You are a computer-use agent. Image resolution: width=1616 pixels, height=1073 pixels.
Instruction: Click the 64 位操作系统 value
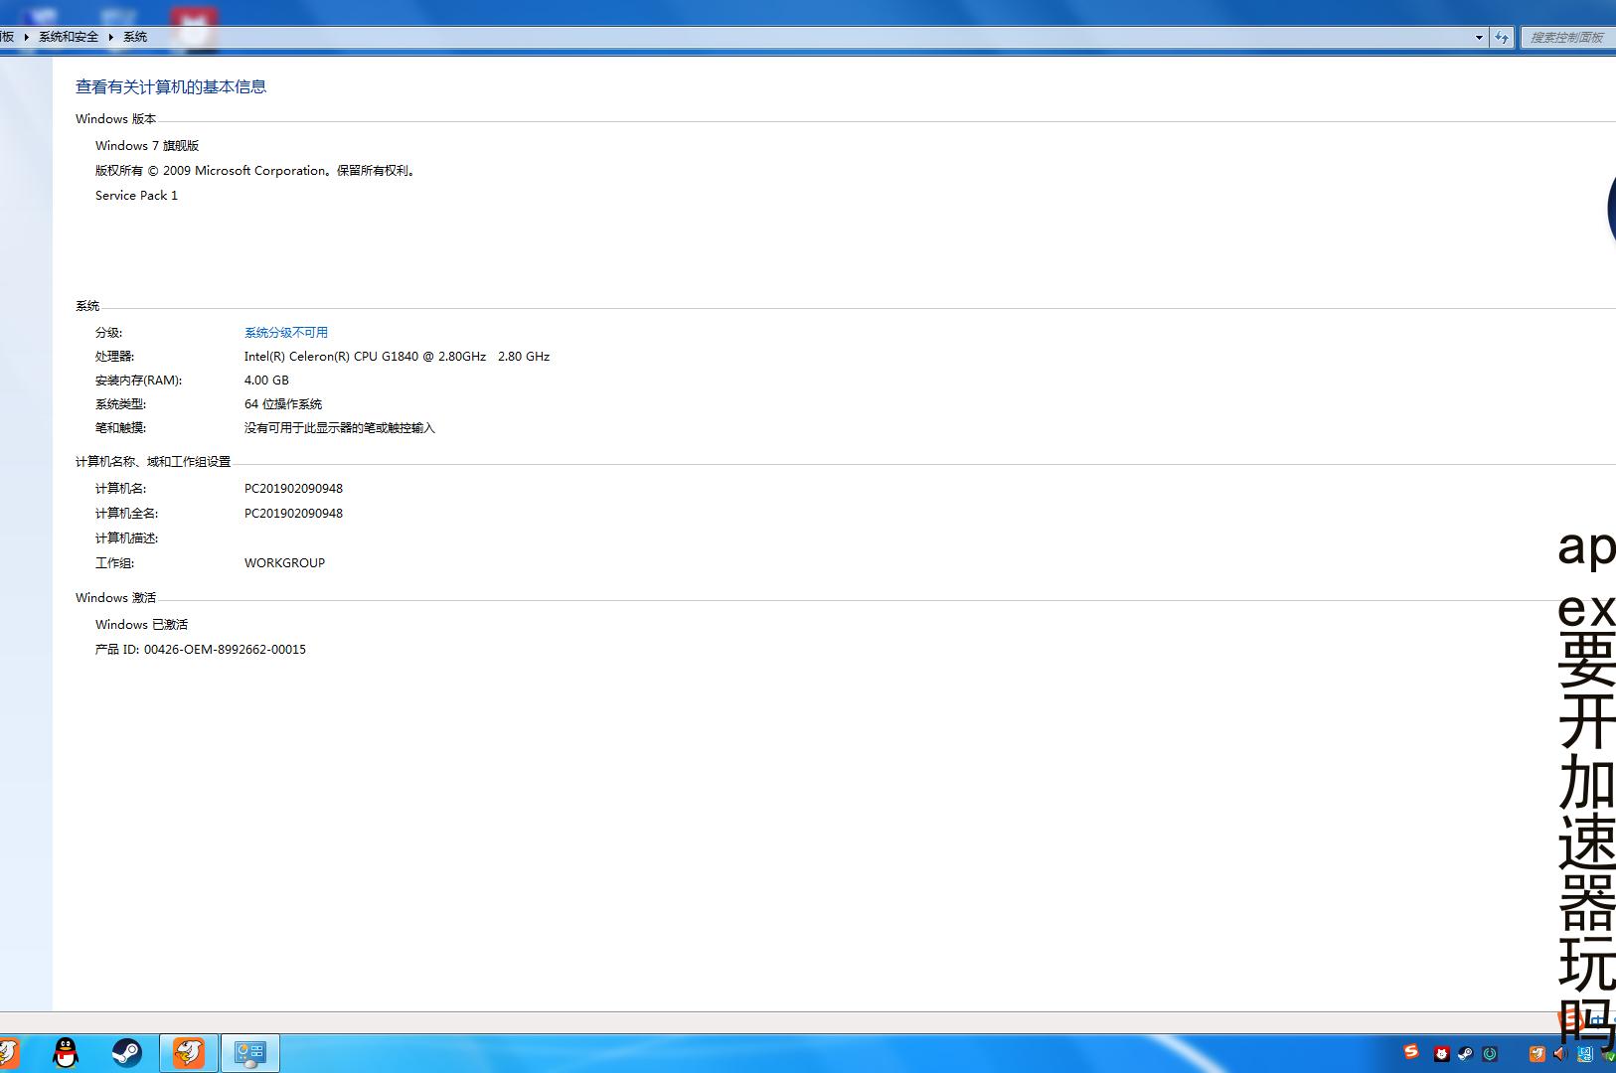[283, 403]
